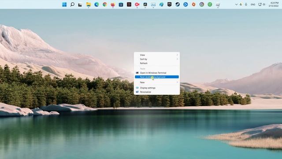Viewport: 282px width, 159px height.
Task: Launch Google Chrome browser
Action: [105, 4]
